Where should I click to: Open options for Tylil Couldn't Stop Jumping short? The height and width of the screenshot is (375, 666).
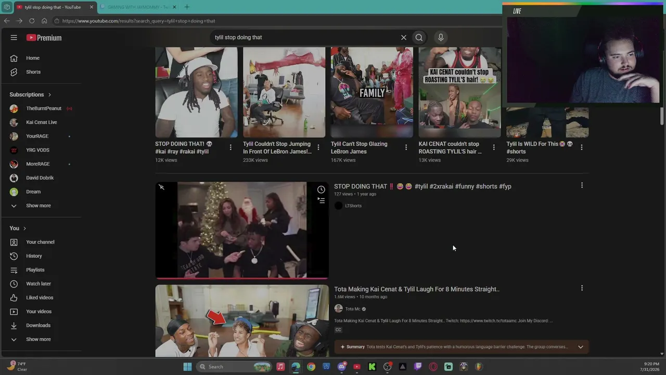click(318, 147)
